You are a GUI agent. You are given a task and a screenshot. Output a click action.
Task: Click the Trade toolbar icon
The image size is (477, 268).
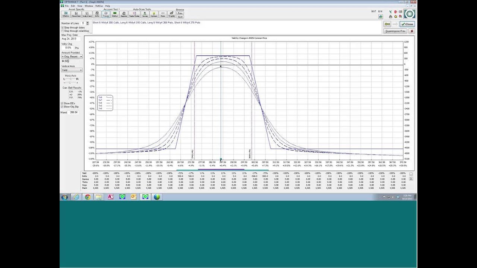(171, 15)
